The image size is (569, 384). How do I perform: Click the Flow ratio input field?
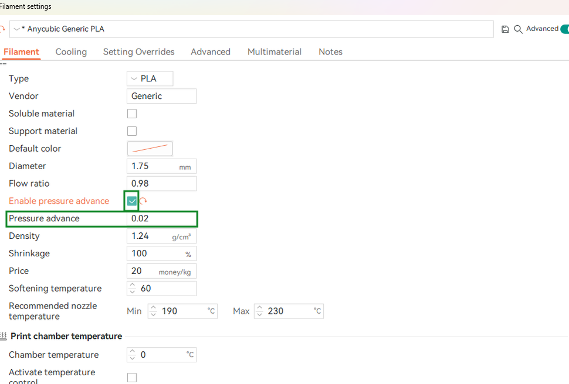[161, 184]
